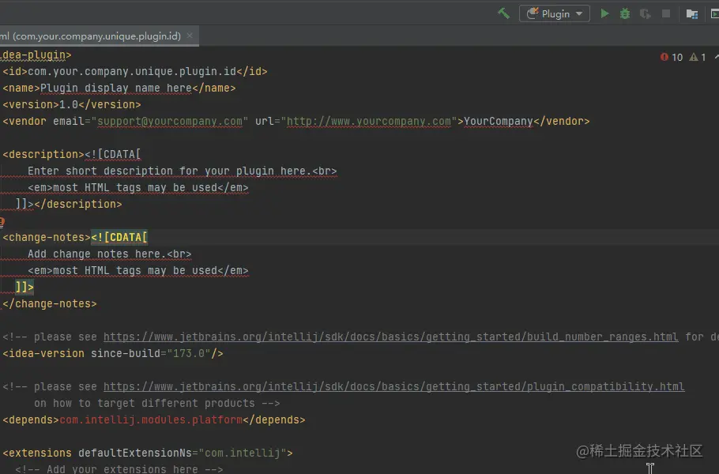Click the 'on how to target different products' comment
Image resolution: width=719 pixels, height=474 pixels.
pos(156,404)
